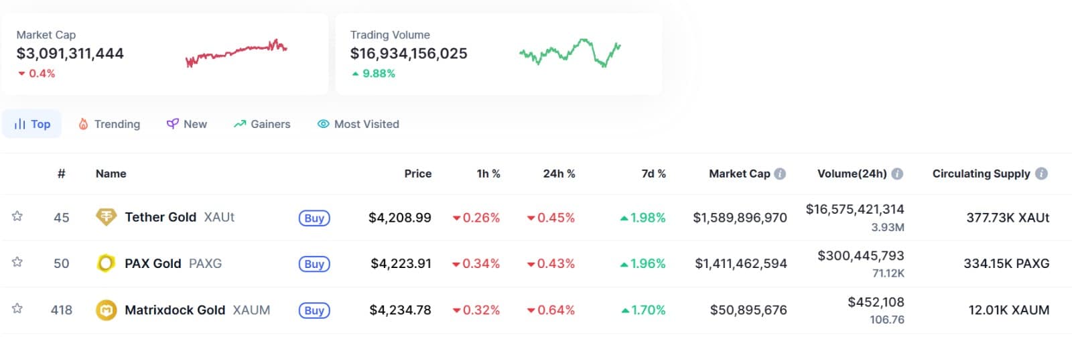This screenshot has width=1072, height=341.
Task: Click the Tether Gold coin logo
Action: tap(106, 217)
